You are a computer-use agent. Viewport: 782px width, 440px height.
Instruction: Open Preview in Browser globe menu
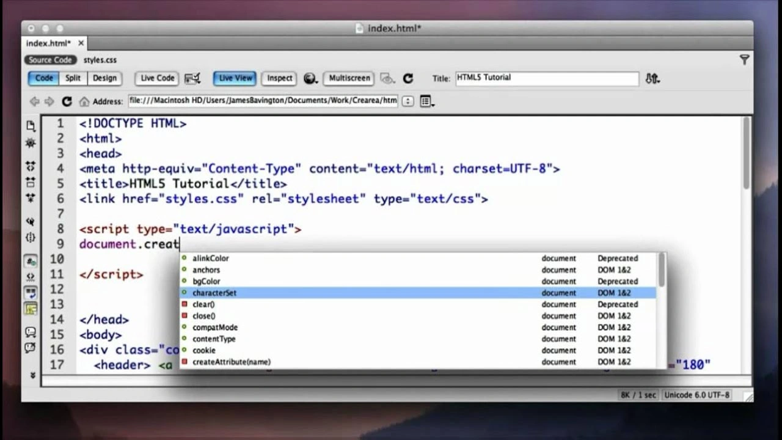click(x=310, y=78)
